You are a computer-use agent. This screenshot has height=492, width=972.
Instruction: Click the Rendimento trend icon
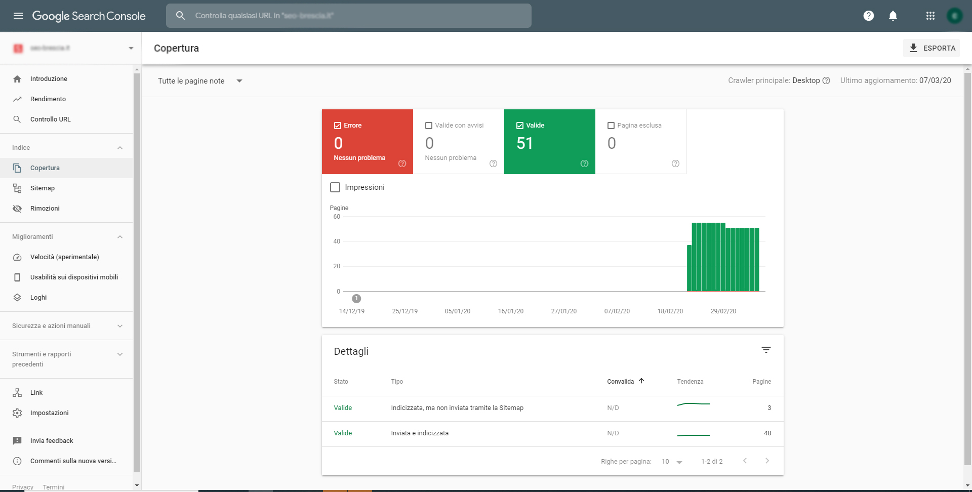17,99
